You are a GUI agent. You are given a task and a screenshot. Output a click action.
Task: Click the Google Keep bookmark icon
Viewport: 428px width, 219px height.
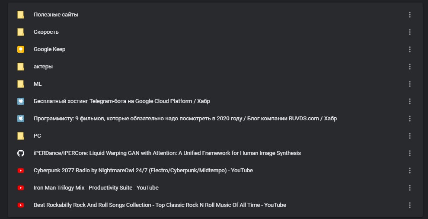[x=21, y=49]
